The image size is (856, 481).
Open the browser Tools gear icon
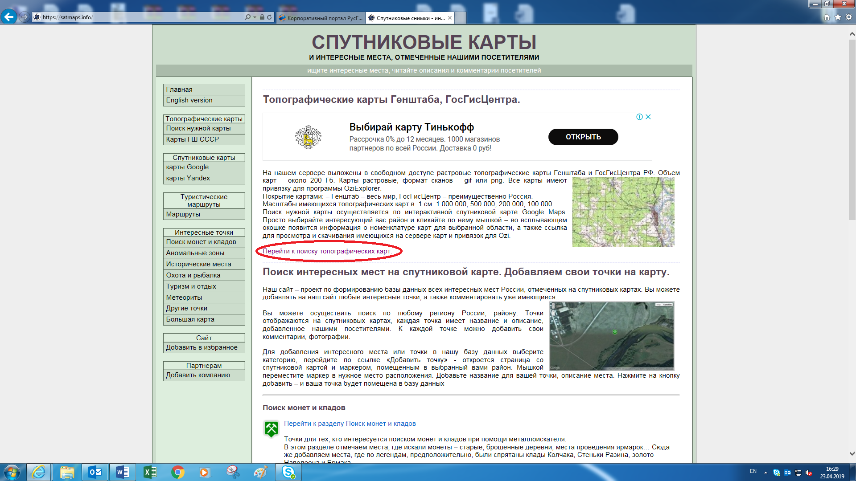pyautogui.click(x=849, y=17)
